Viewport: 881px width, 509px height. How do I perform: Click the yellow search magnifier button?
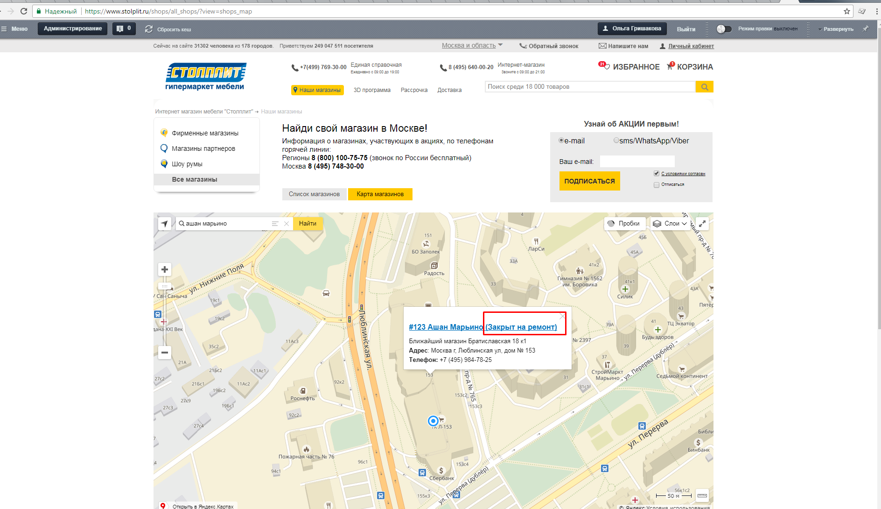(705, 87)
